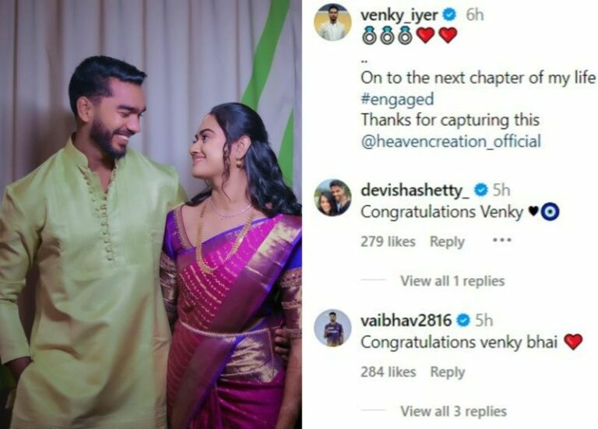598x429 pixels.
Task: Open venky_iyer profile picture
Action: 332,22
